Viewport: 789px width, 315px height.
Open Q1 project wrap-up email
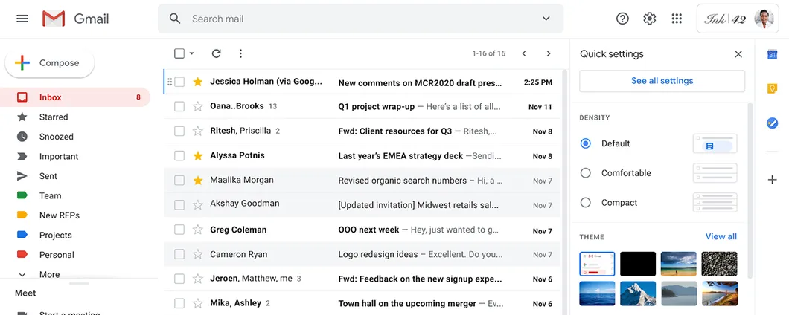point(362,106)
